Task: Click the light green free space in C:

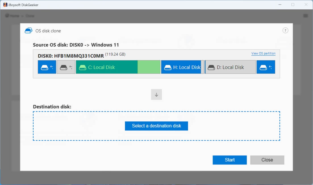Action: [x=149, y=67]
